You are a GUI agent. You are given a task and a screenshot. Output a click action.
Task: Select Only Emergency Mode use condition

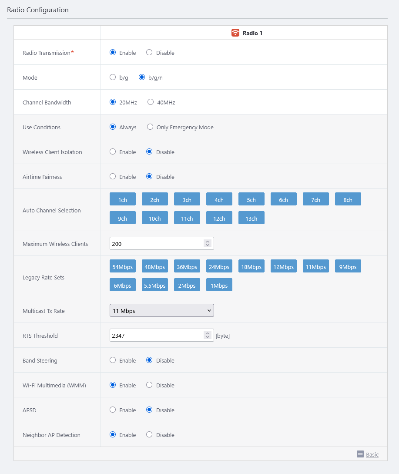(150, 127)
